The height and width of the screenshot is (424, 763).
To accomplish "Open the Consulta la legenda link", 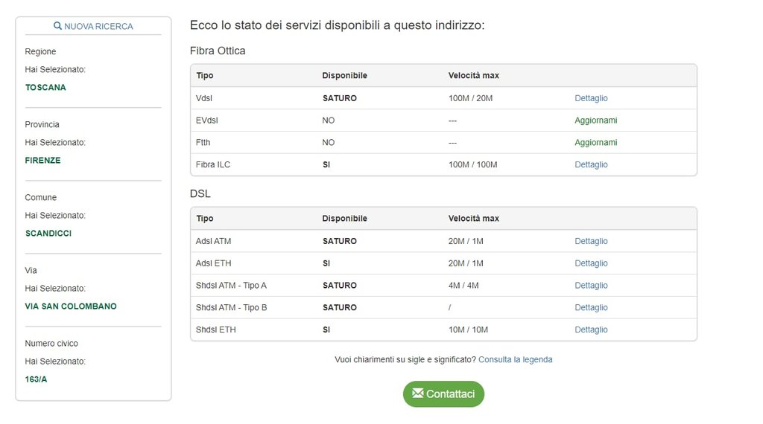I will pyautogui.click(x=515, y=360).
